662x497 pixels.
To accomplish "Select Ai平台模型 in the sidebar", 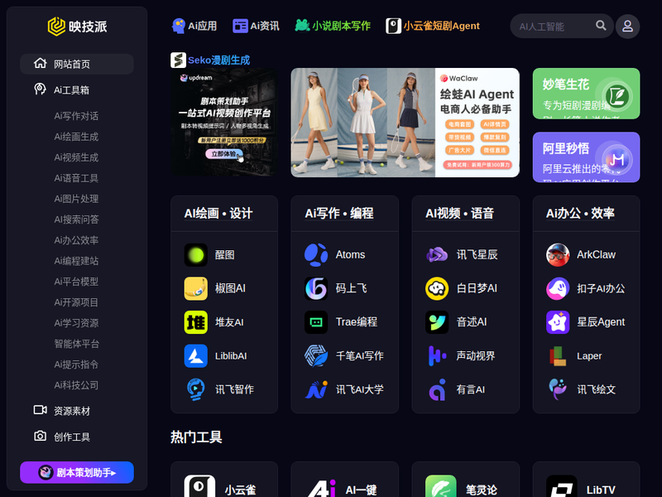I will [76, 282].
